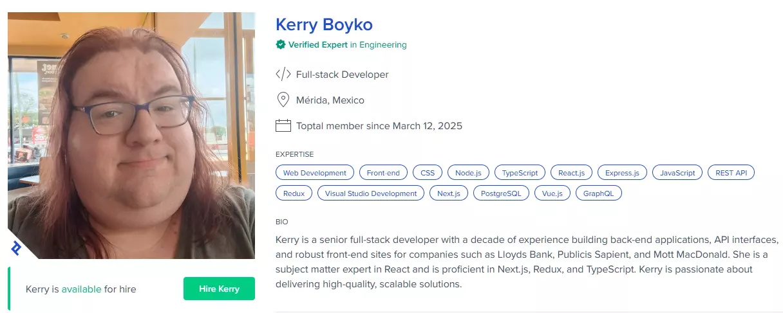Viewport: 783px width, 313px height.
Task: Click the code brackets developer icon
Action: click(283, 75)
